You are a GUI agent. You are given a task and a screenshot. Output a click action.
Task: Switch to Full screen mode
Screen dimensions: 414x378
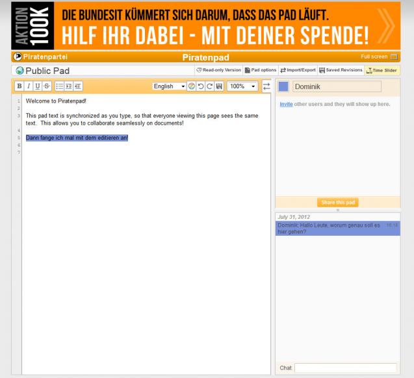(383, 58)
